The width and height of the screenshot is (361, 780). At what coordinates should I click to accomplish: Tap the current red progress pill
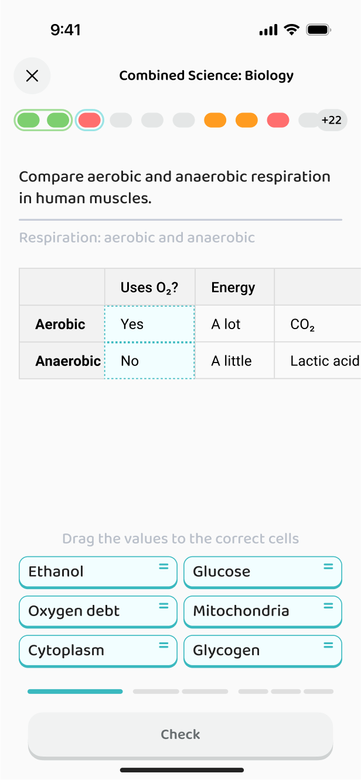click(x=90, y=120)
